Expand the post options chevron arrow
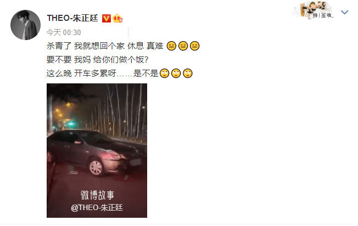 click(344, 12)
